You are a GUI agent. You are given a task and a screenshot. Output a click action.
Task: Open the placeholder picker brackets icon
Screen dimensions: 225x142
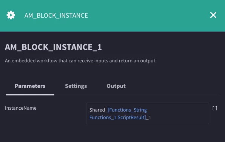(215, 108)
